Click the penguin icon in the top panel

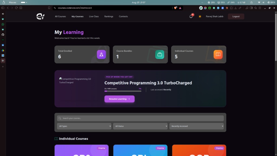click(4, 2)
